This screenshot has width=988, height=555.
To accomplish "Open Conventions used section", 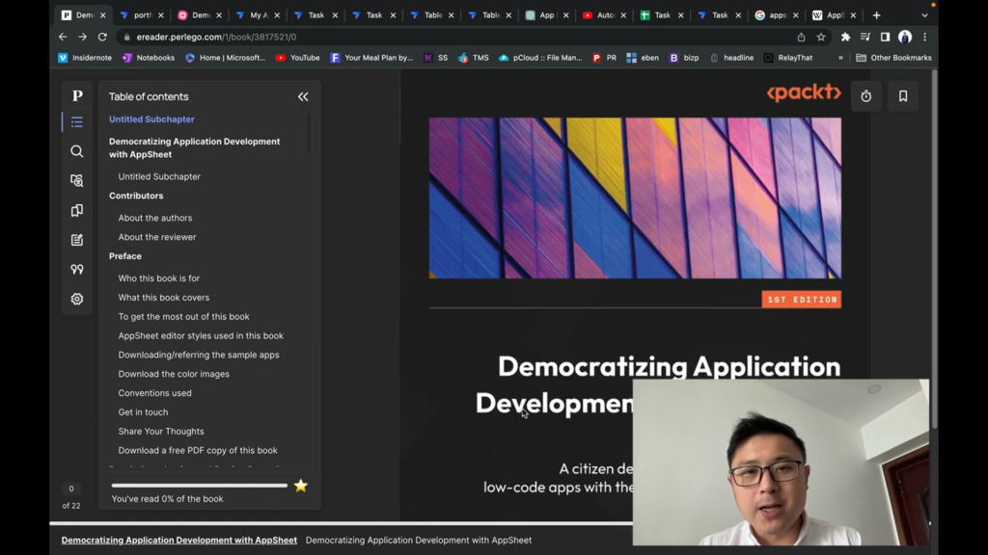I will coord(155,393).
